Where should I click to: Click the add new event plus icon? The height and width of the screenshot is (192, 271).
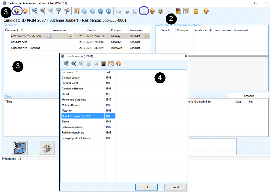coord(17,11)
